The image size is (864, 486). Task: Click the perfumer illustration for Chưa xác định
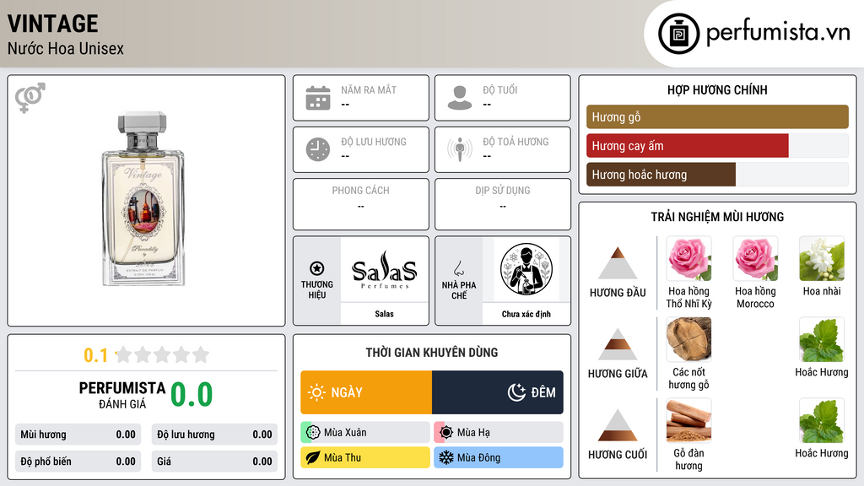click(x=526, y=270)
